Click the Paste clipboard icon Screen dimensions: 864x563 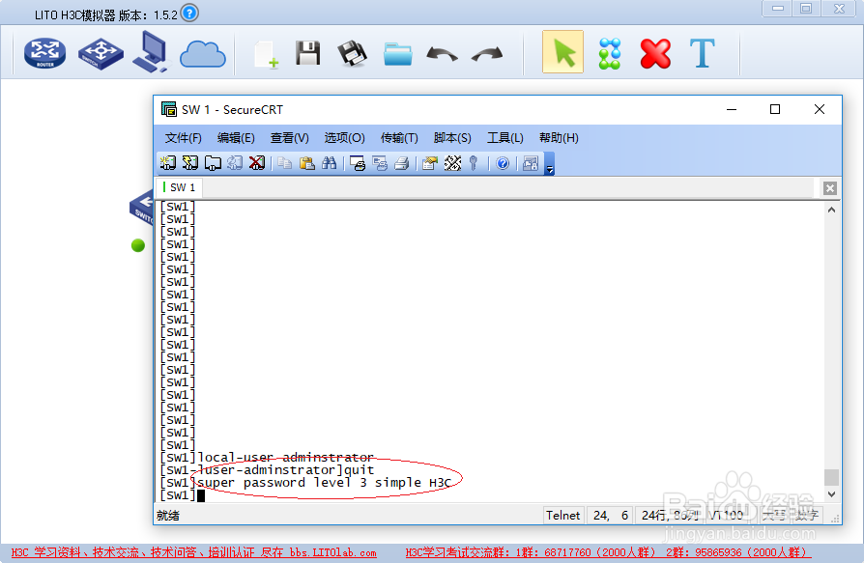[307, 163]
